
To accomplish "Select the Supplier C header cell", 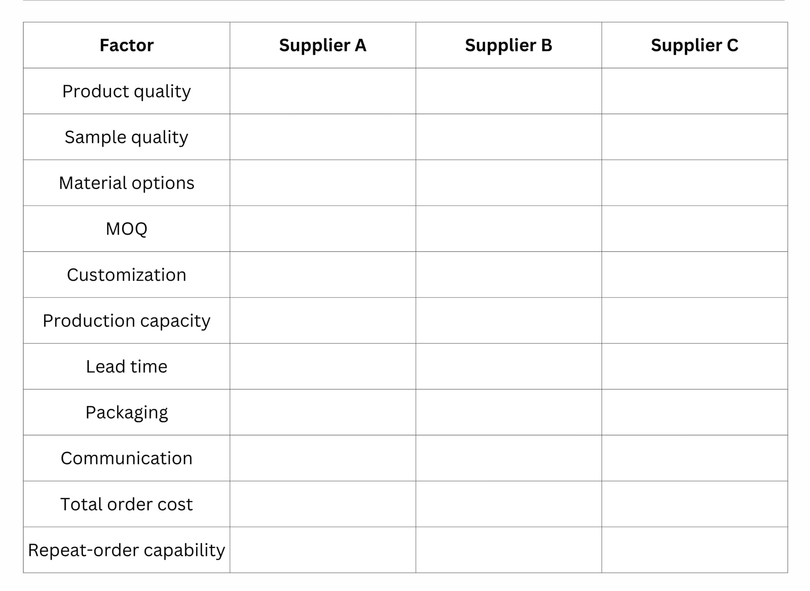I will (x=695, y=45).
